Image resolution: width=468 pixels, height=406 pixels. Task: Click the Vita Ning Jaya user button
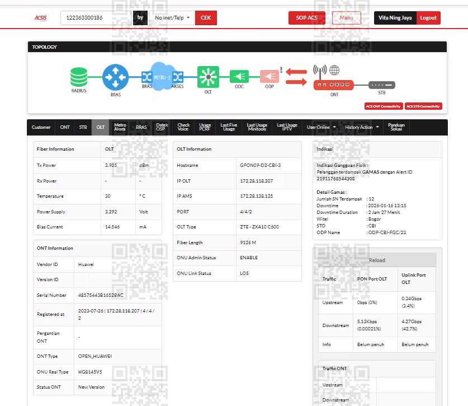click(395, 18)
